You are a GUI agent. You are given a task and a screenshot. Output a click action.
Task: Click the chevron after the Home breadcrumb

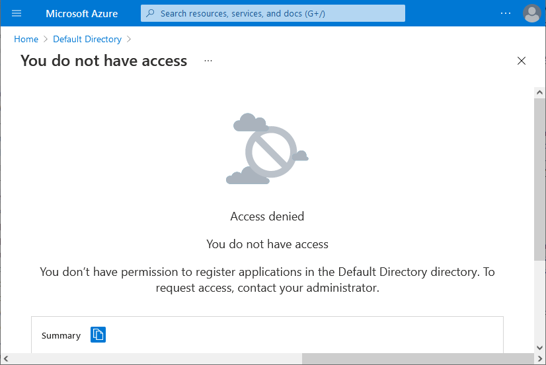coord(46,39)
